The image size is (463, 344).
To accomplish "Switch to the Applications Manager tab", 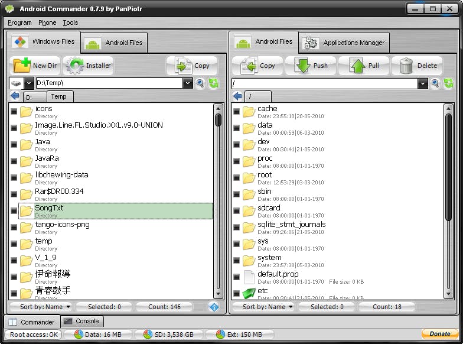I will [x=345, y=43].
